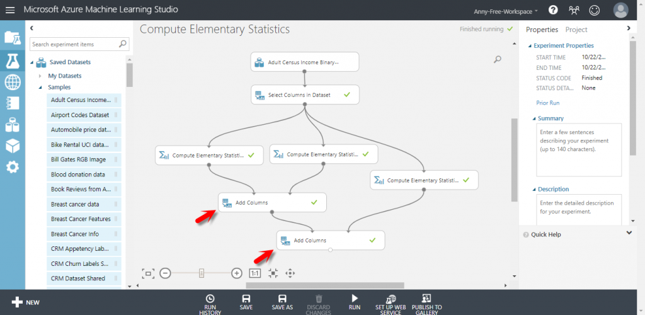
Task: Open Trained Models cube icon
Action: pos(13,145)
